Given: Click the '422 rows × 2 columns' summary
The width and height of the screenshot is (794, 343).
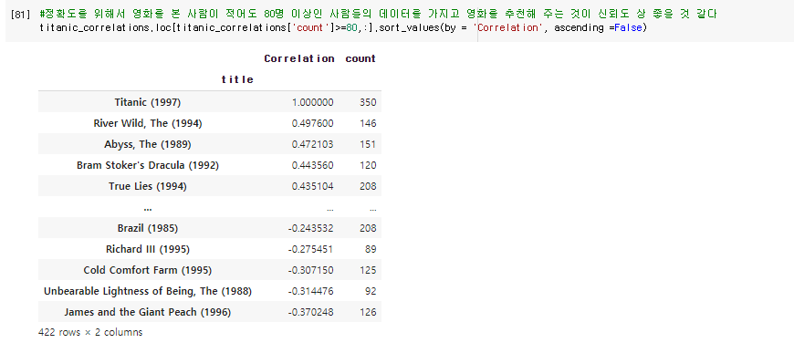Looking at the screenshot, I should pyautogui.click(x=90, y=332).
